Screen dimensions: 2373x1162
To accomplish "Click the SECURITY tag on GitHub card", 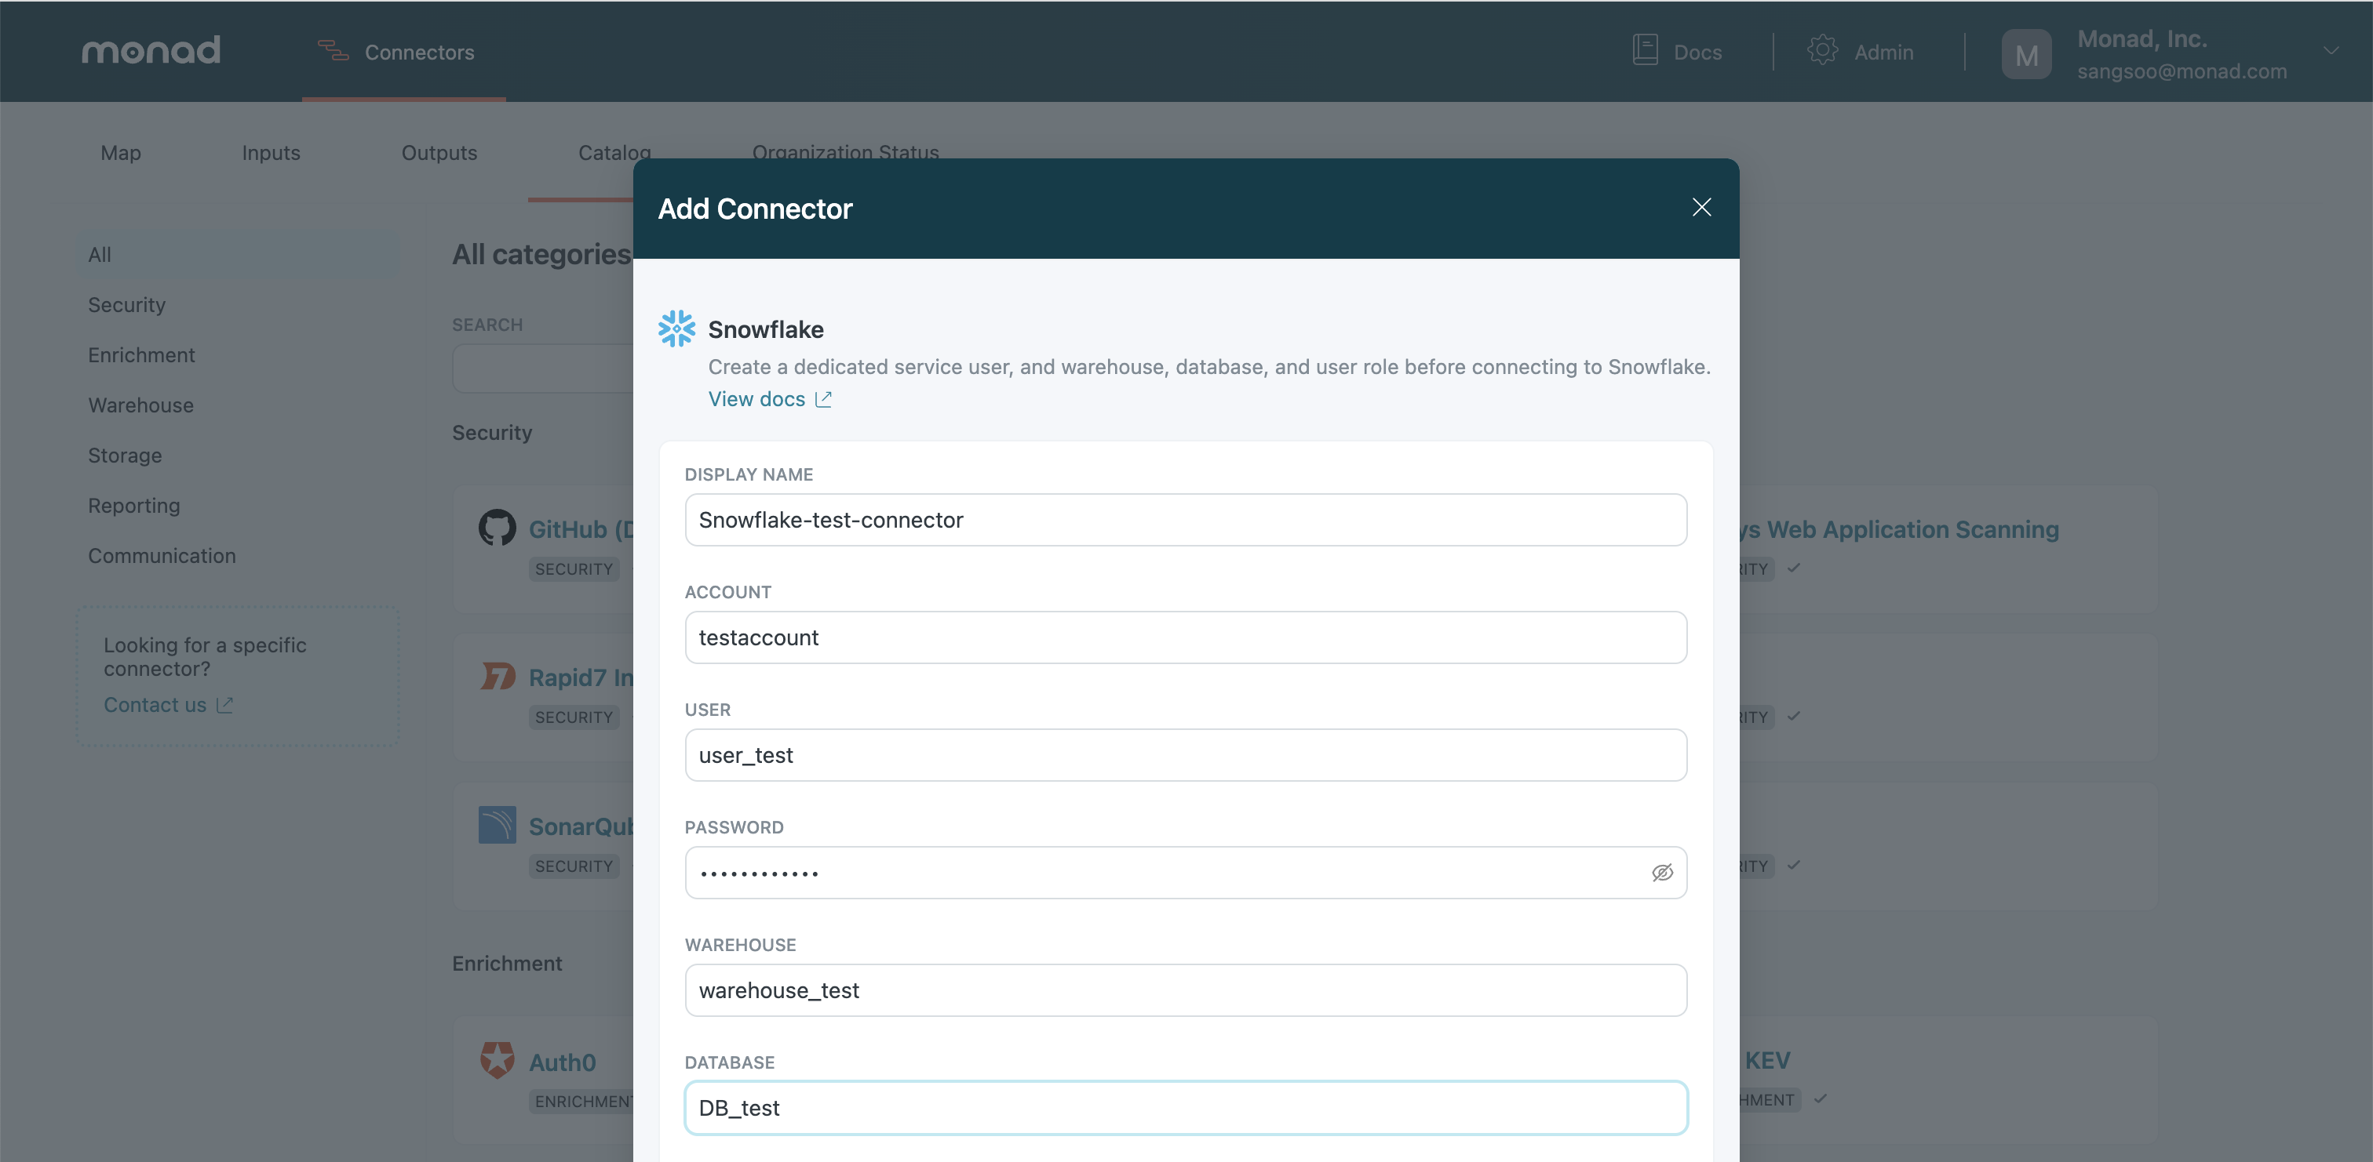I will (574, 569).
